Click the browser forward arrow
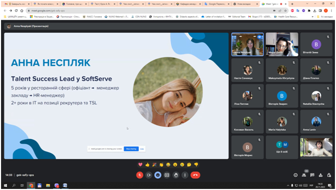This screenshot has height=190, width=336. click(x=10, y=10)
